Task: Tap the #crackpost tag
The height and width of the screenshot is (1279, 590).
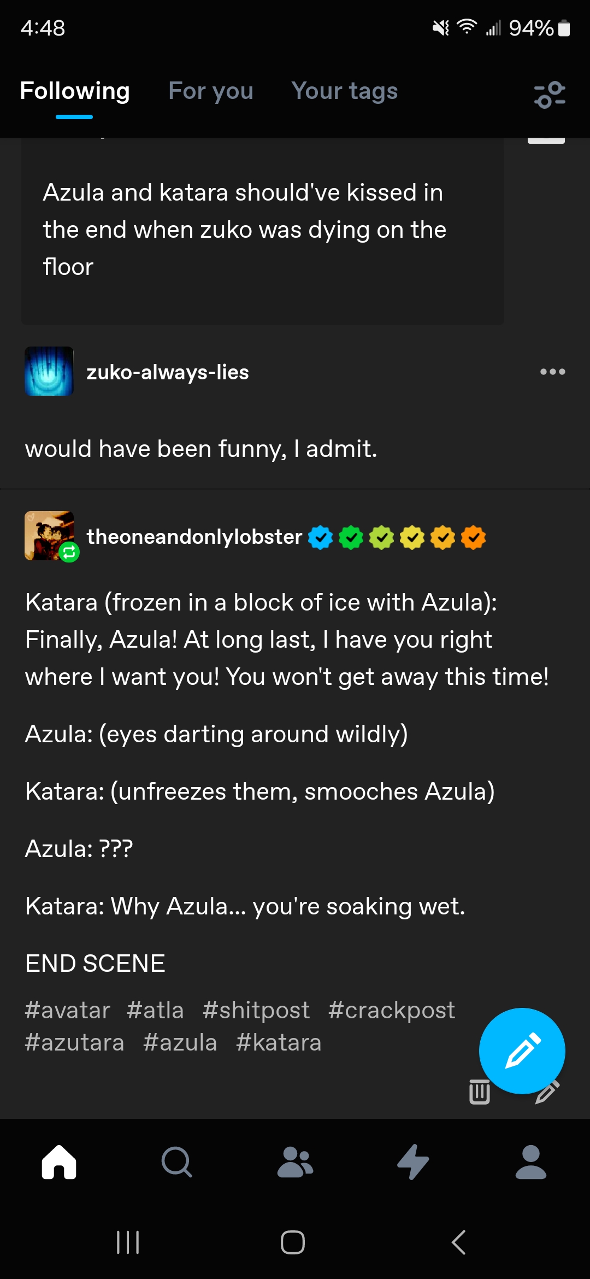Action: (x=391, y=1010)
